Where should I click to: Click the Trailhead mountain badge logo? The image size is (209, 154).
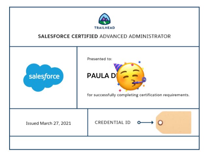[x=104, y=19]
